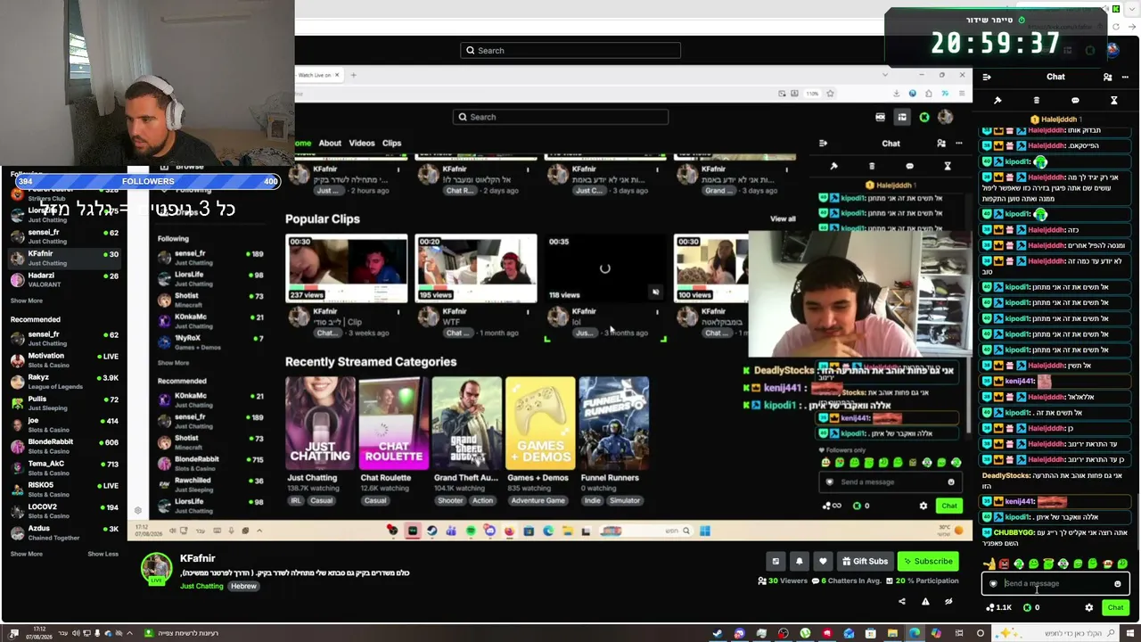Screen dimensions: 1141x642
Task: Open Tema_AkC channel in left sidebar
Action: point(64,467)
